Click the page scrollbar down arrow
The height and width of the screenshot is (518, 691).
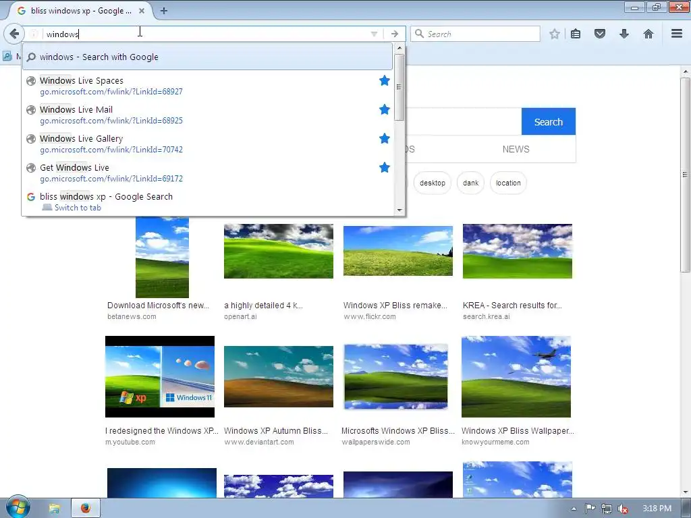(686, 492)
